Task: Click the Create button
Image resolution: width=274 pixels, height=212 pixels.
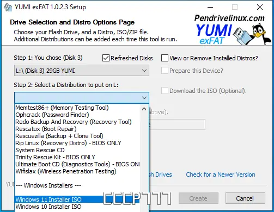Action: 198,198
